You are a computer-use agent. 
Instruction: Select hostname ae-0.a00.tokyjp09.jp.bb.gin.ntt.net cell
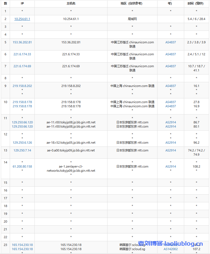[71, 150]
